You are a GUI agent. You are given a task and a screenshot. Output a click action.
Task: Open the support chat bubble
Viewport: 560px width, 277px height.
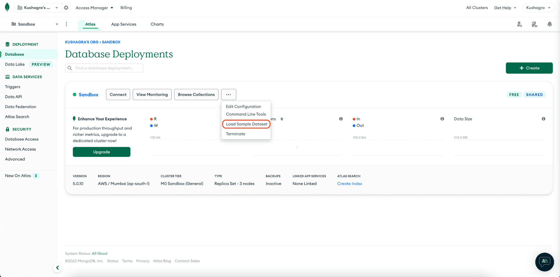(x=544, y=262)
